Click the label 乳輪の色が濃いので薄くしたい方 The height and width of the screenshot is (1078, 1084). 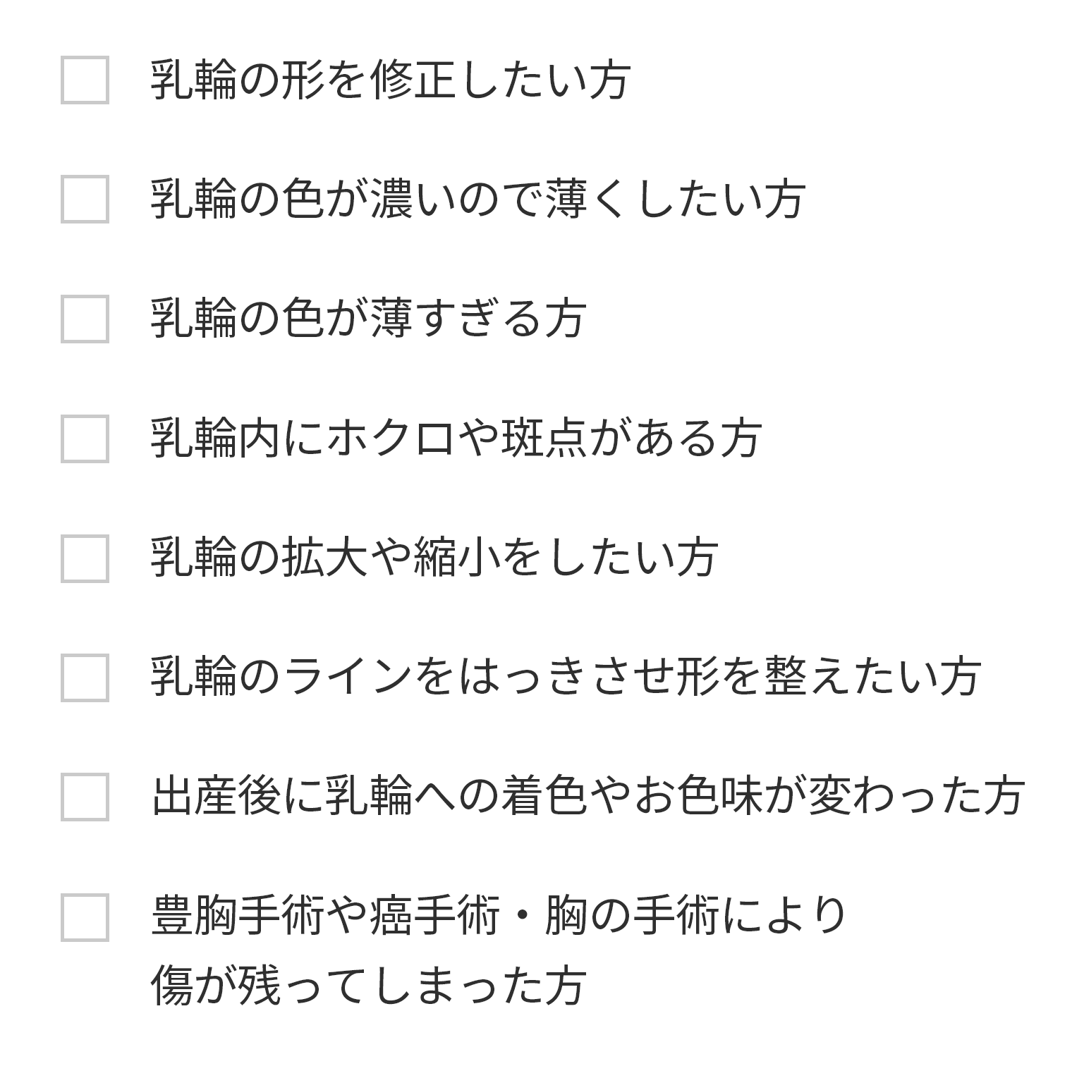(x=477, y=200)
